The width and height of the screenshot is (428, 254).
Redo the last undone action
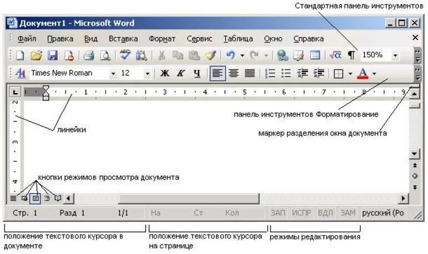(255, 55)
